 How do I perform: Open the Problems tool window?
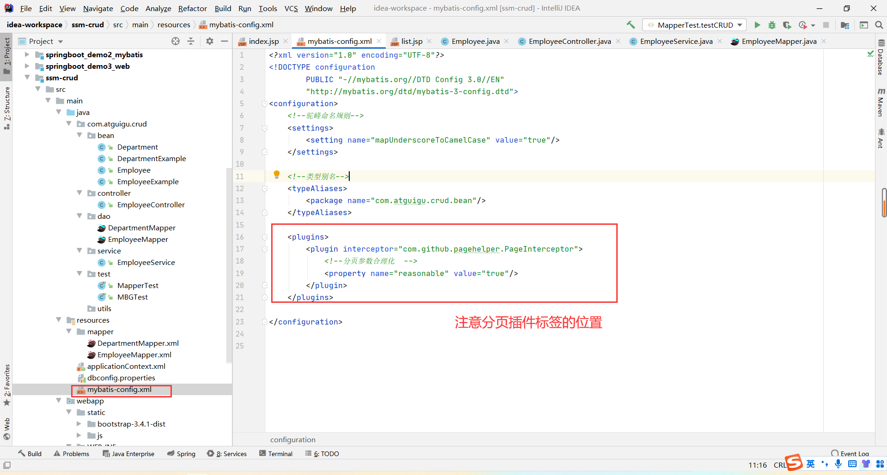[x=71, y=454]
